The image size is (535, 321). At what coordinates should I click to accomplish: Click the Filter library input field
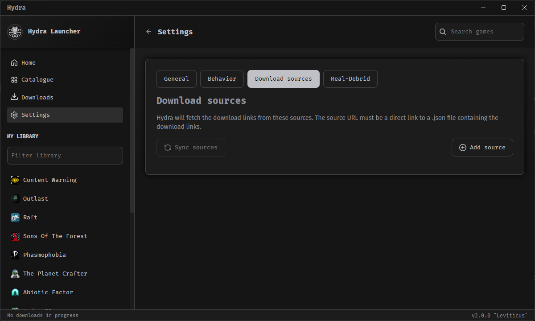[65, 155]
